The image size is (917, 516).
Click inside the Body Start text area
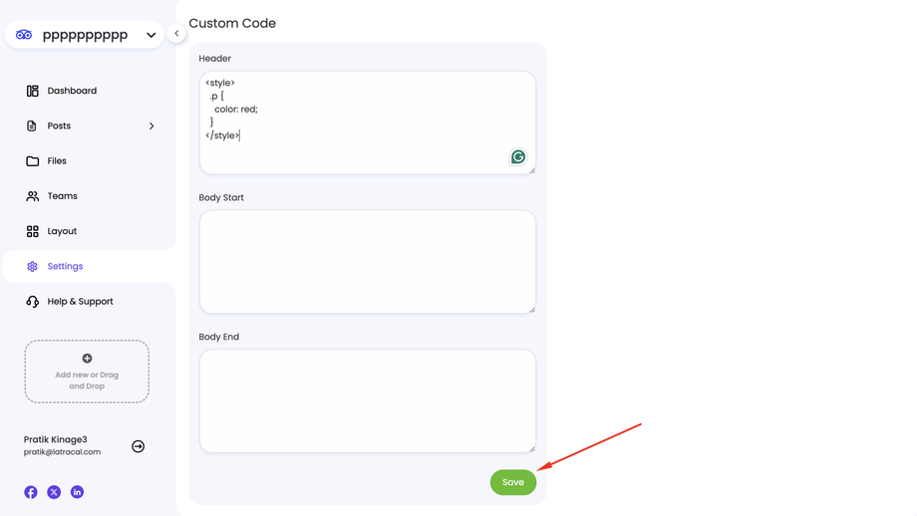click(367, 261)
